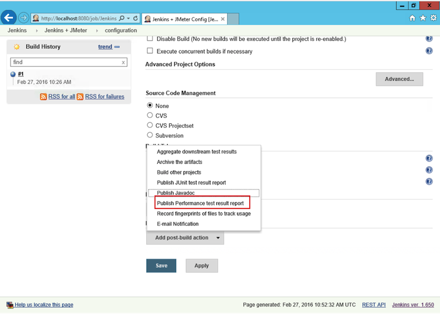
Task: Open RSS for failures link
Action: [104, 96]
